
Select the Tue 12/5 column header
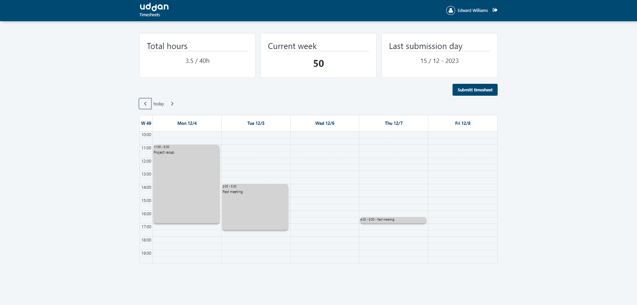[256, 123]
